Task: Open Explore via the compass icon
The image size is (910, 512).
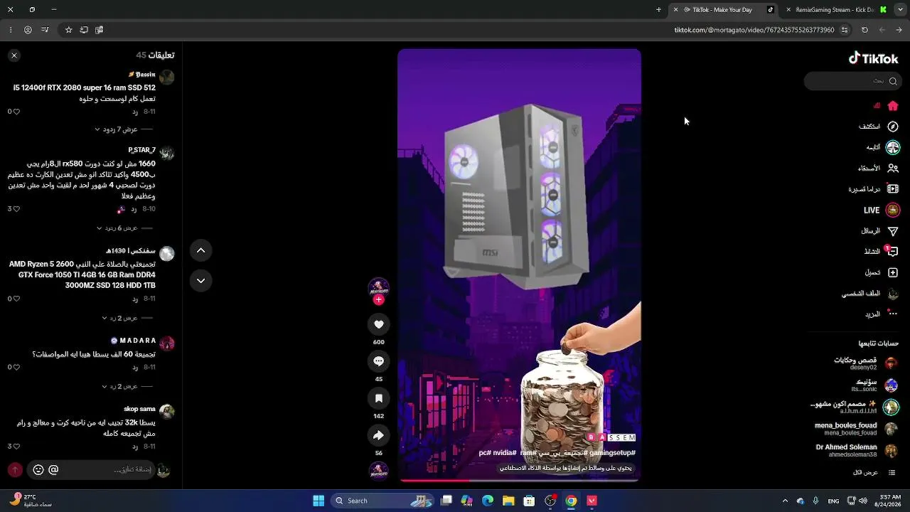Action: coord(893,127)
